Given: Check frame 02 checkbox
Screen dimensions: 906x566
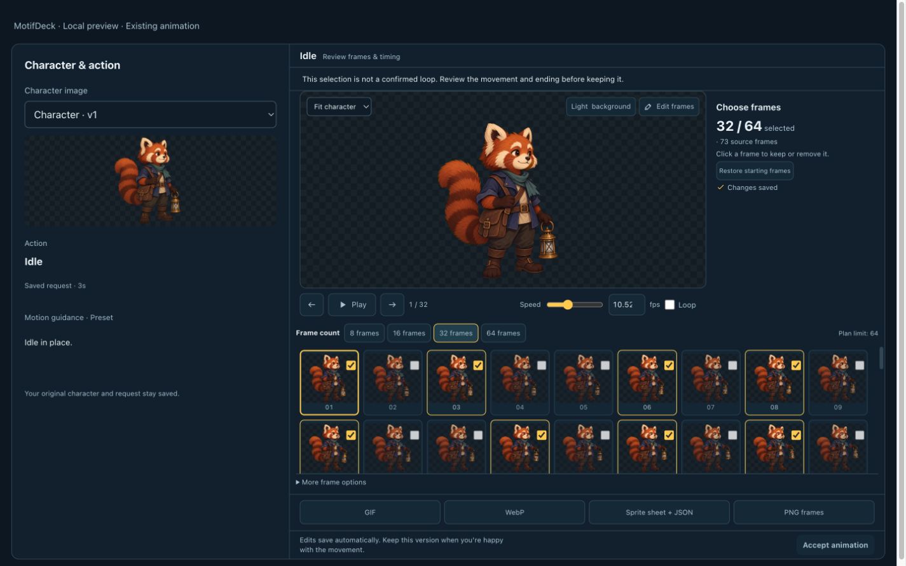Looking at the screenshot, I should 415,365.
